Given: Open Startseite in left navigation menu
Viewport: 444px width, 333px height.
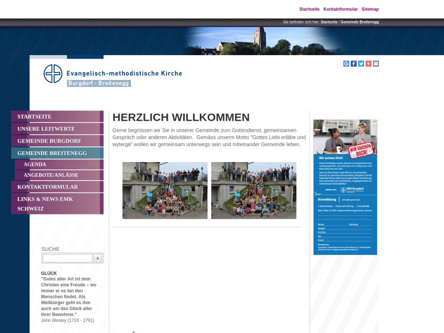Looking at the screenshot, I should (35, 116).
